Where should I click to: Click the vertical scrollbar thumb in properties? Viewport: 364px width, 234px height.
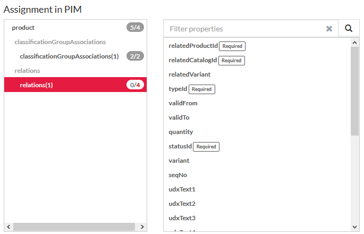pos(355,90)
